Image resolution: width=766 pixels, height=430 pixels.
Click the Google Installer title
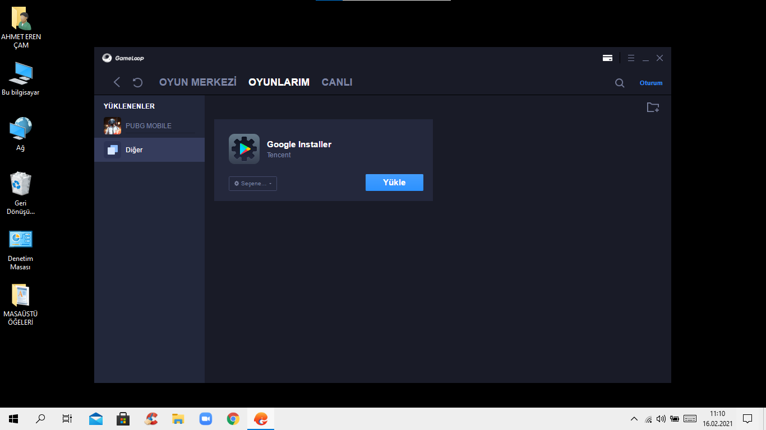[x=299, y=144]
